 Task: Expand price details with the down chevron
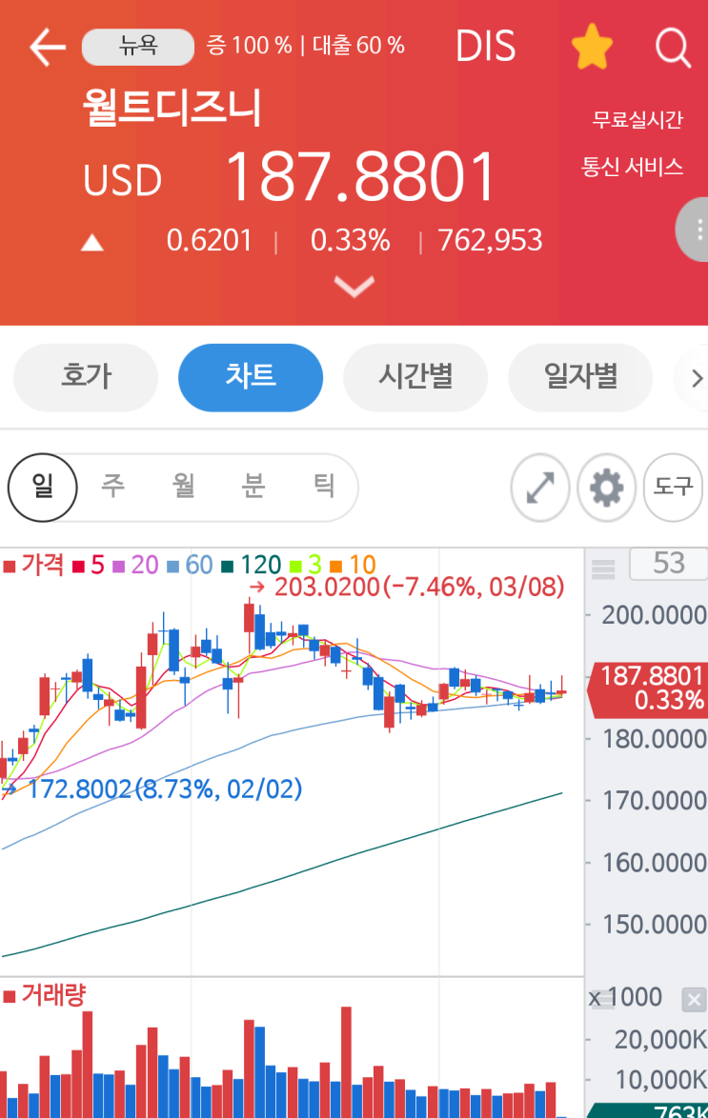click(x=354, y=287)
